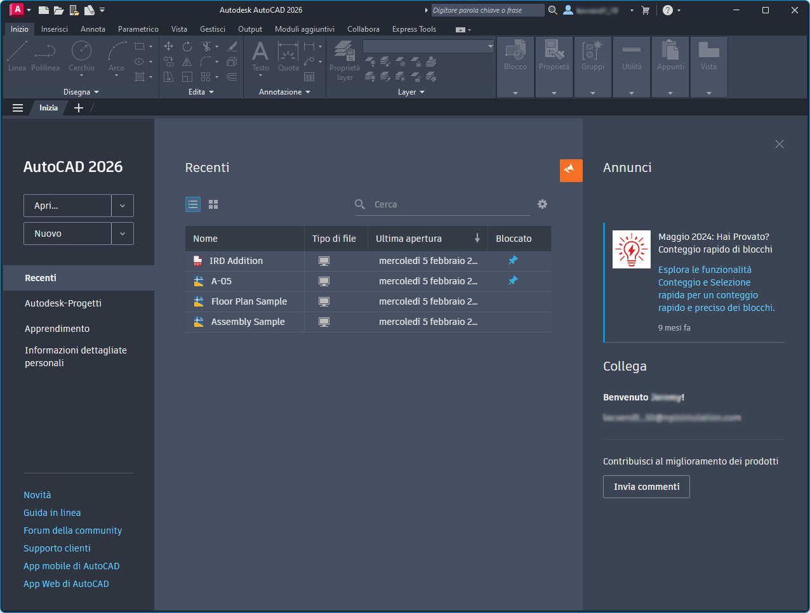Insert a table from Annotazione panel
The image size is (810, 613).
tap(309, 77)
